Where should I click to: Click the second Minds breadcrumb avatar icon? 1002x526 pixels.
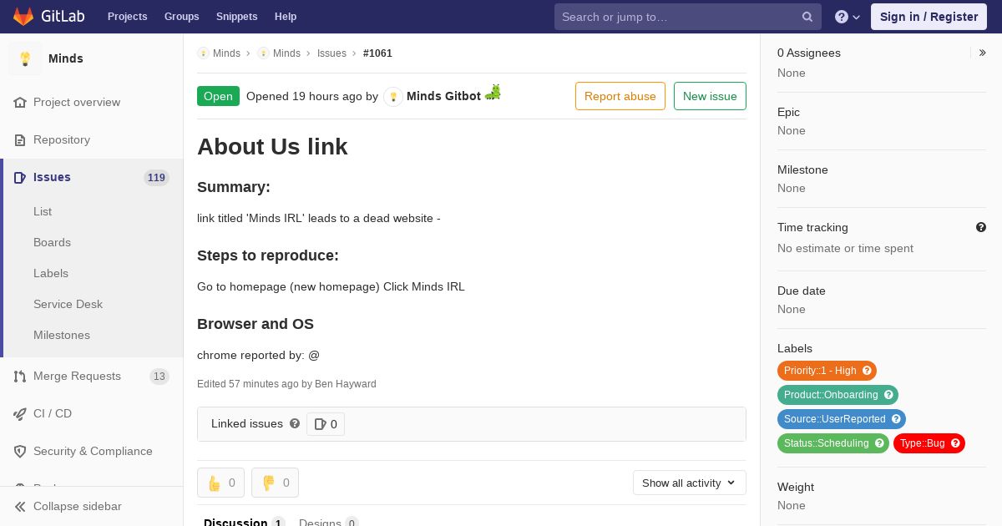tap(263, 53)
